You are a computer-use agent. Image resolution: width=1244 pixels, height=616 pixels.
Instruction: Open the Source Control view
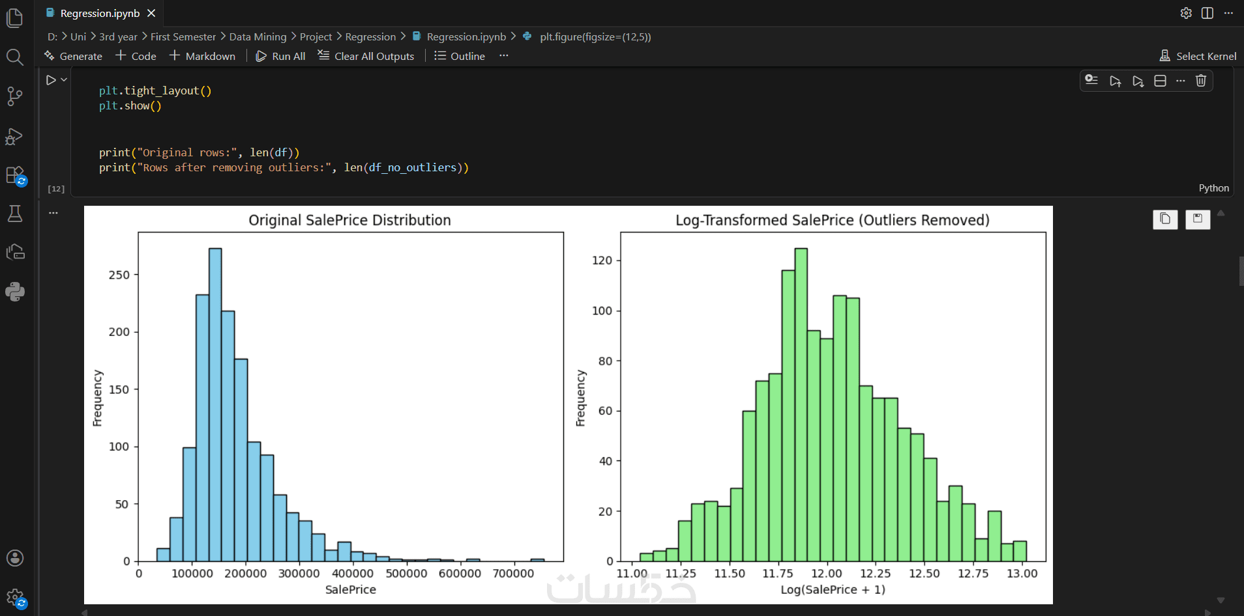point(14,96)
